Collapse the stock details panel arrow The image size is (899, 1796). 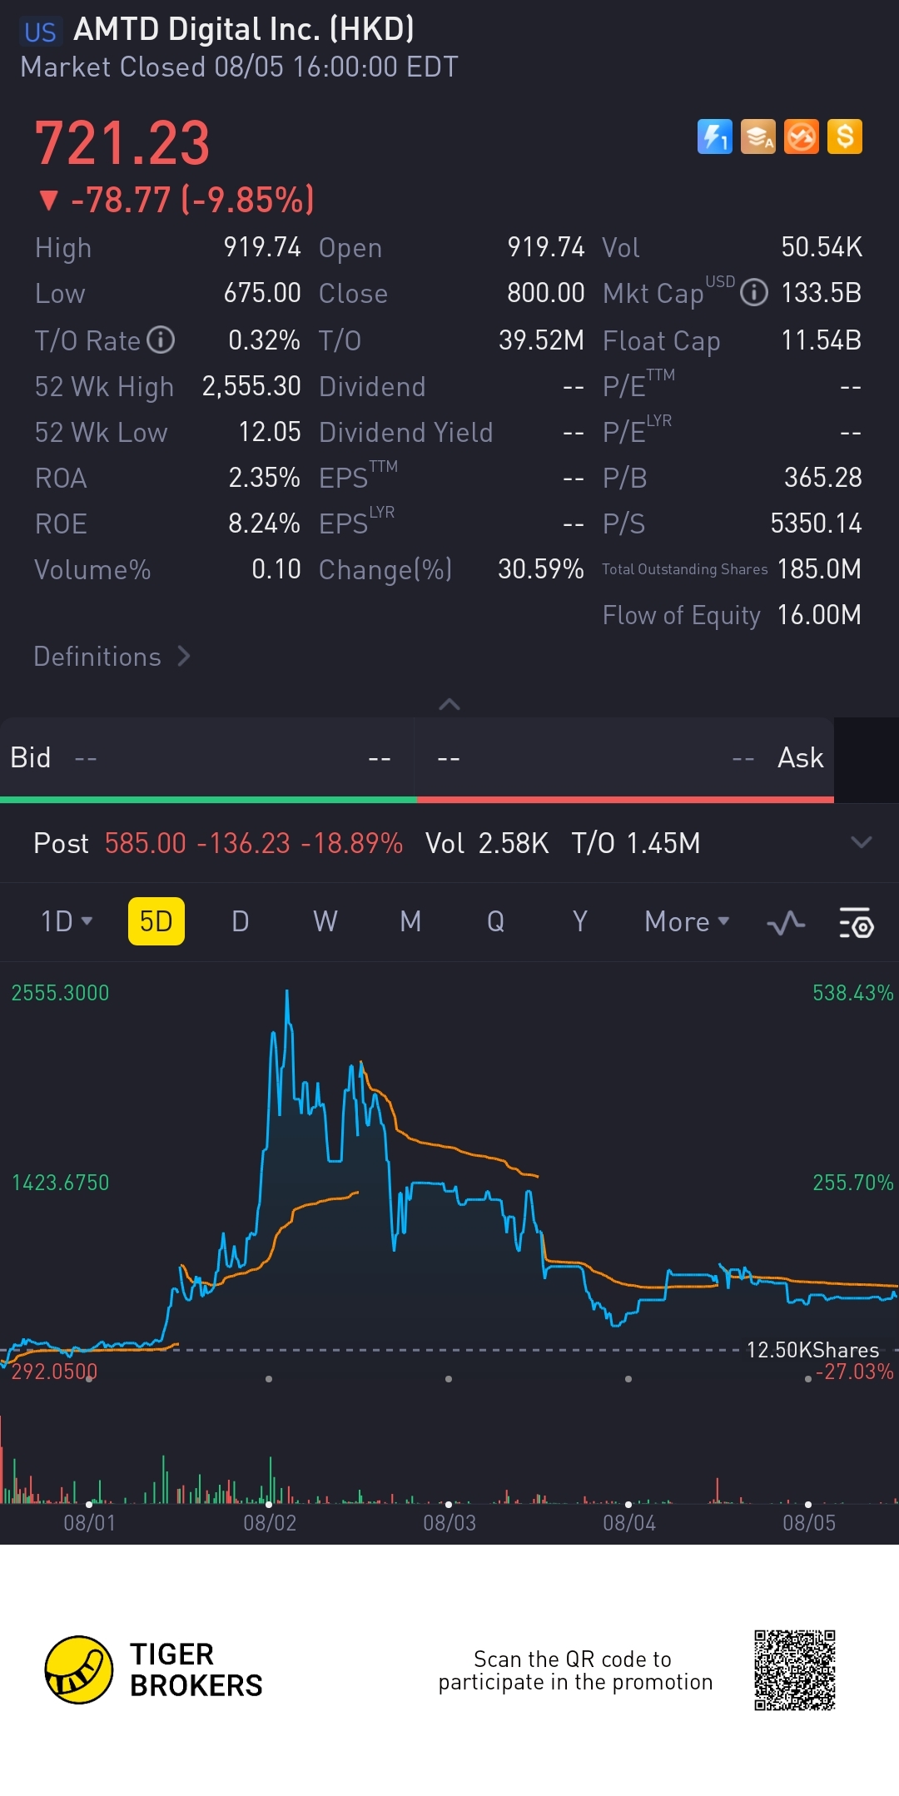pyautogui.click(x=449, y=704)
